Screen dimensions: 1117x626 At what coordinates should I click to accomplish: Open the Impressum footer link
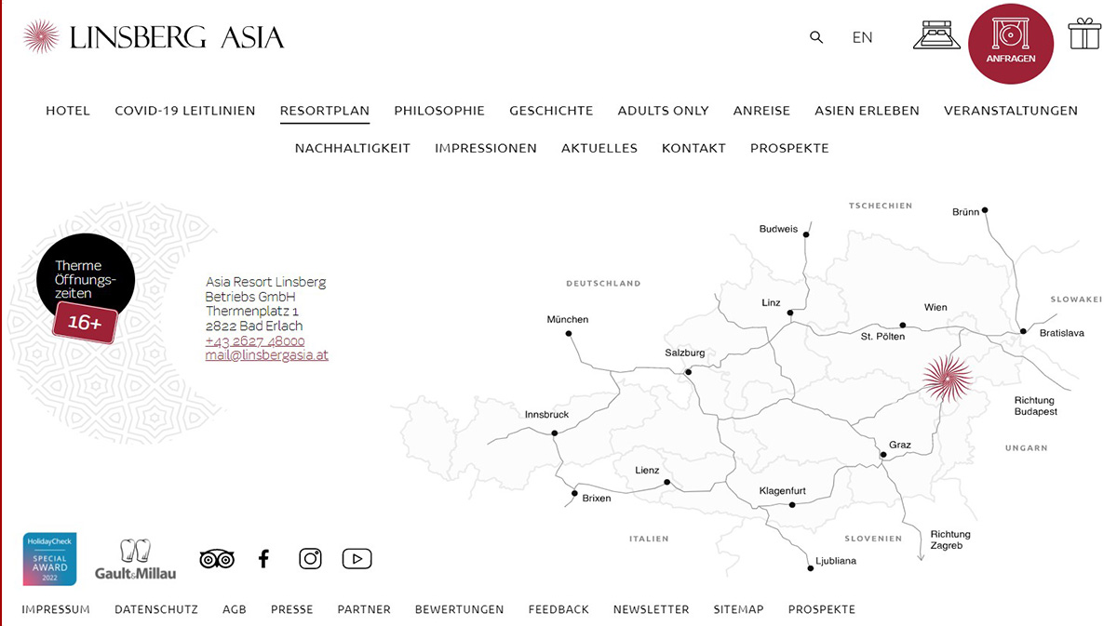(56, 609)
